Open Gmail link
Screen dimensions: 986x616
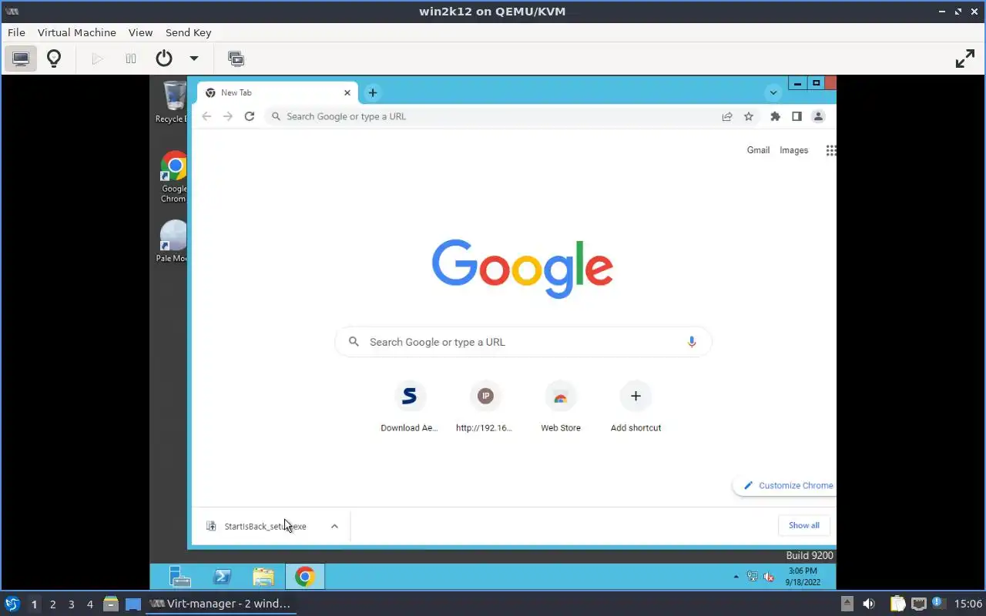(758, 150)
